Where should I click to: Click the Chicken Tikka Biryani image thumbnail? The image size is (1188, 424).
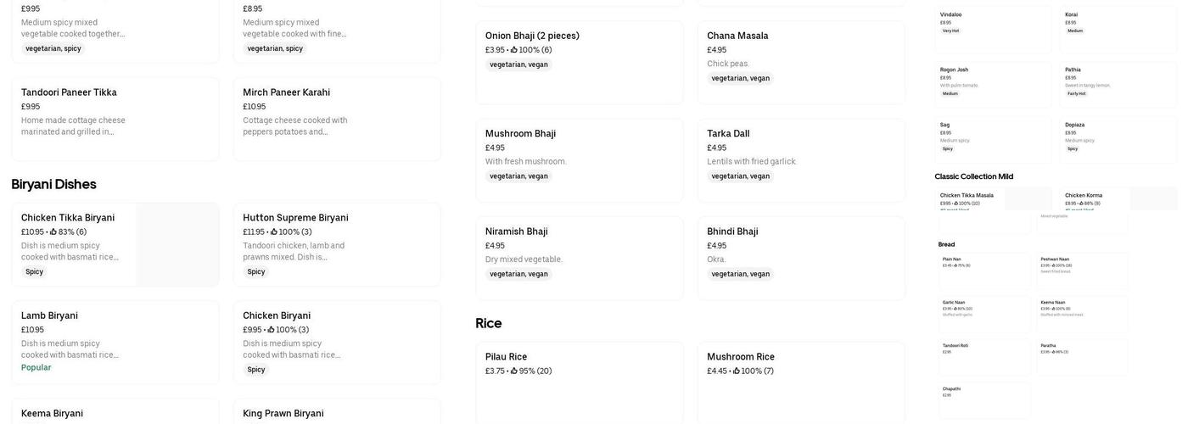[x=177, y=244]
